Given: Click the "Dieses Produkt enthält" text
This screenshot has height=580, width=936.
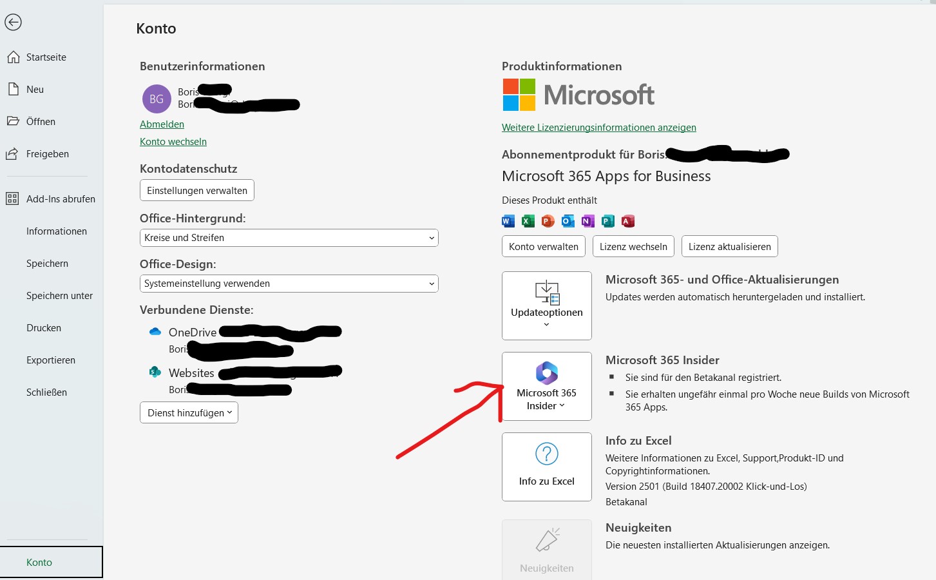Looking at the screenshot, I should click(549, 200).
